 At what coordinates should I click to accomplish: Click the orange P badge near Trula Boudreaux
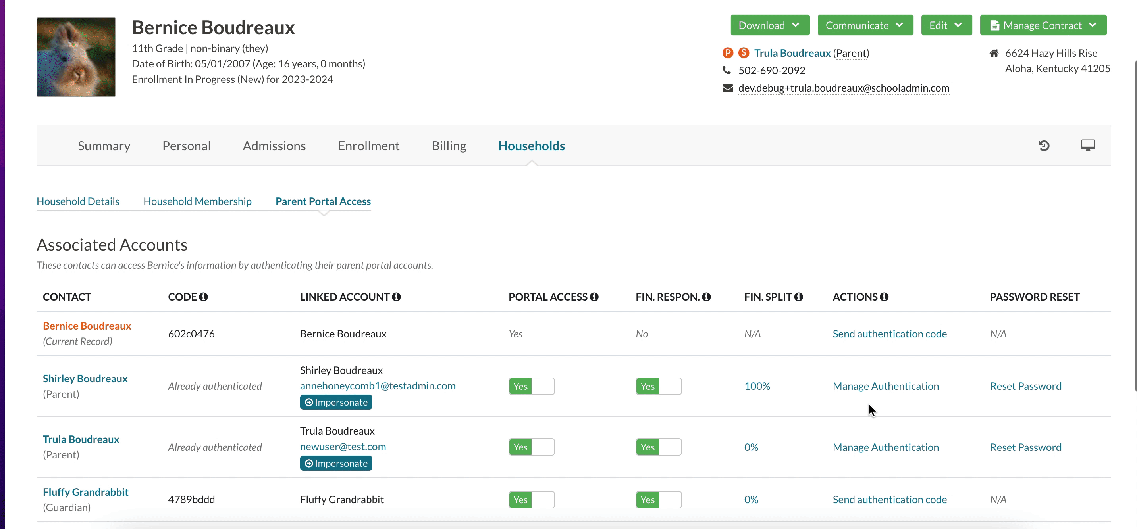[727, 53]
